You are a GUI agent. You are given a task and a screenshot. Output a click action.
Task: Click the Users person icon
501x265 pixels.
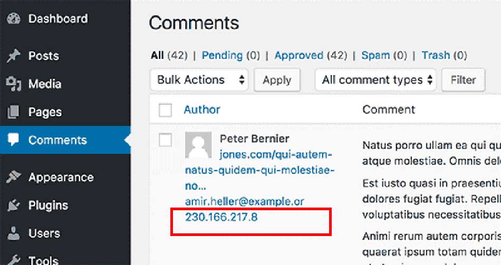click(x=13, y=233)
